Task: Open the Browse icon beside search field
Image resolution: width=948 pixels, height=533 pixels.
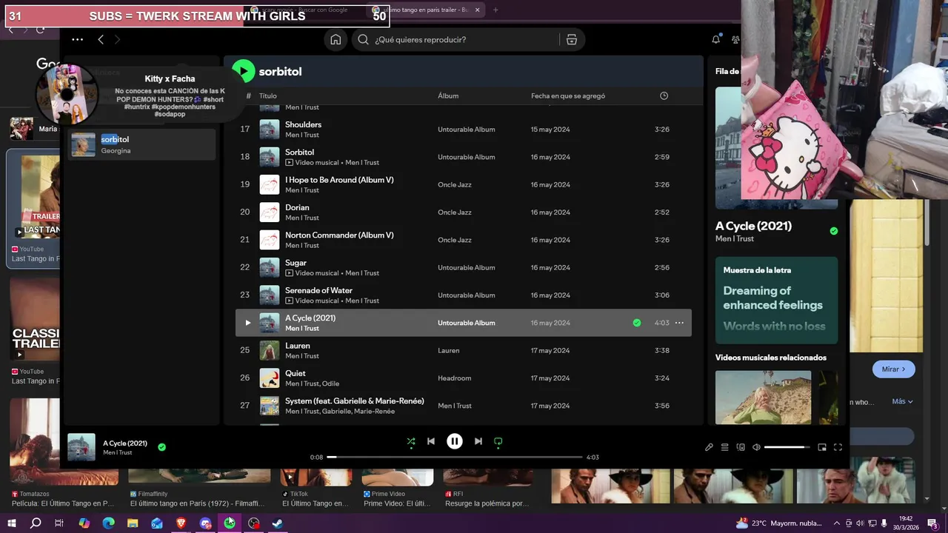Action: point(571,40)
